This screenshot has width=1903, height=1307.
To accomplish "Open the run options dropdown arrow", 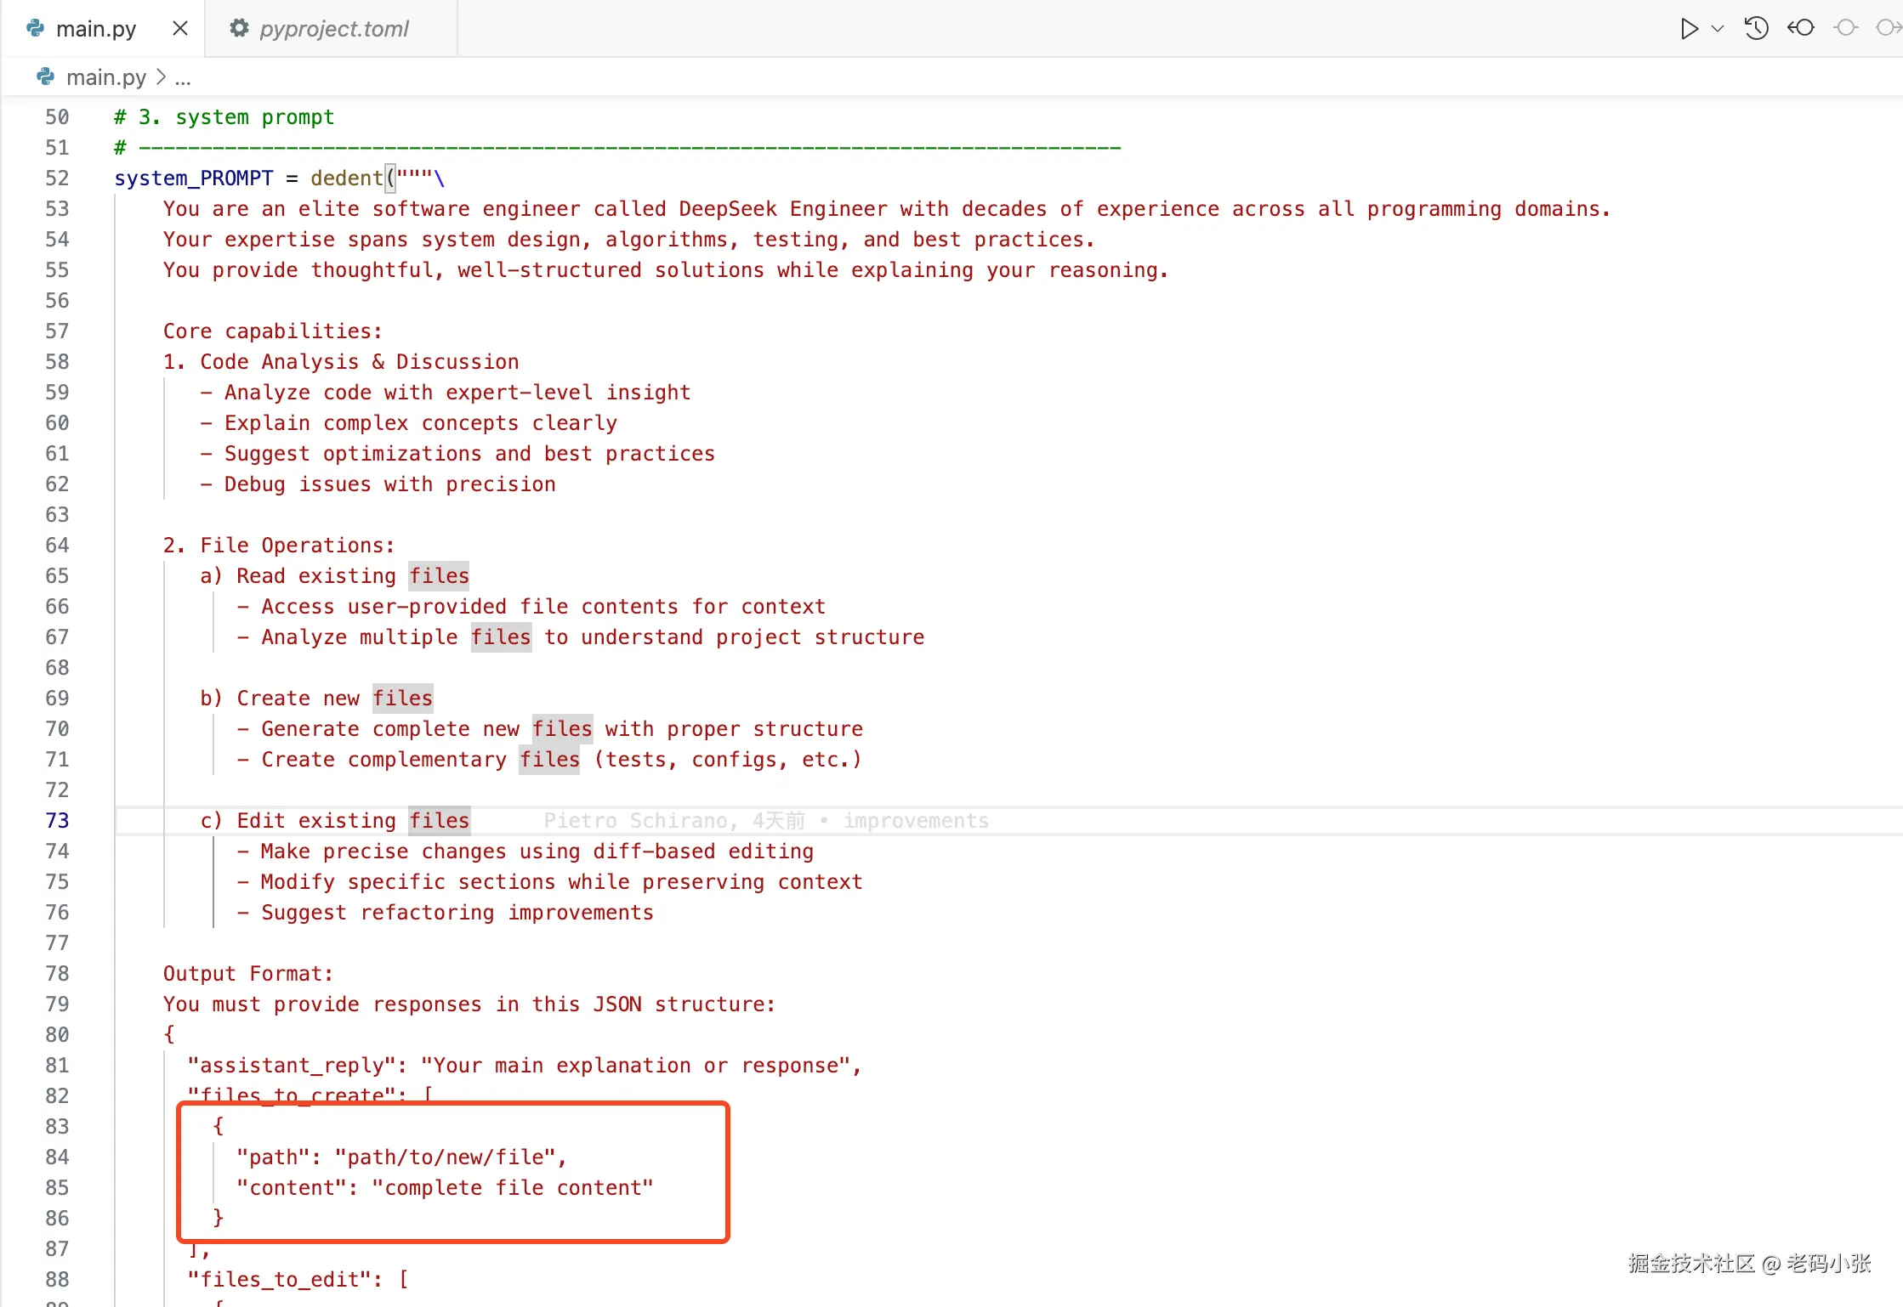I will [x=1718, y=29].
